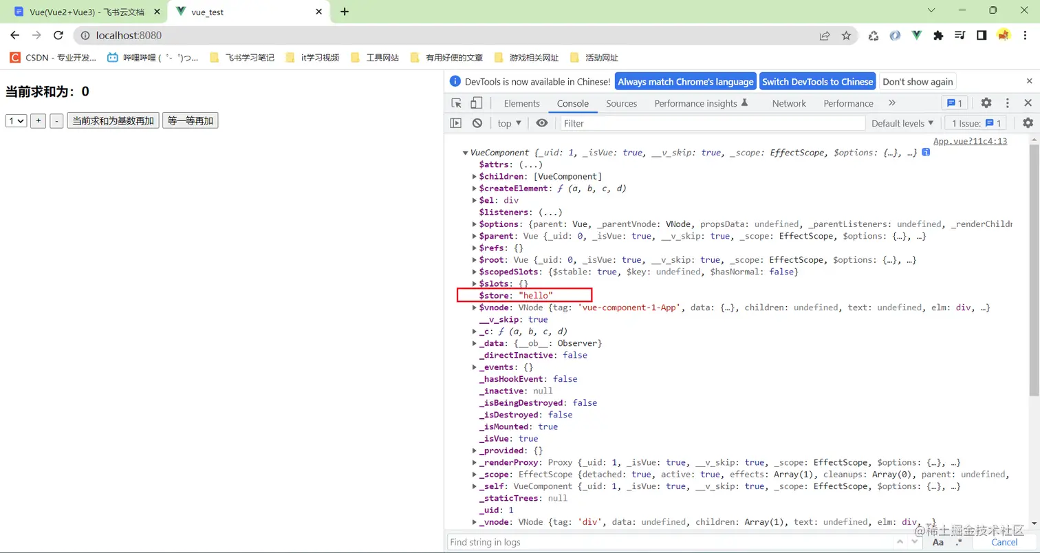Open the App.vue?11c4:13 source link
Image resolution: width=1040 pixels, height=553 pixels.
(970, 141)
